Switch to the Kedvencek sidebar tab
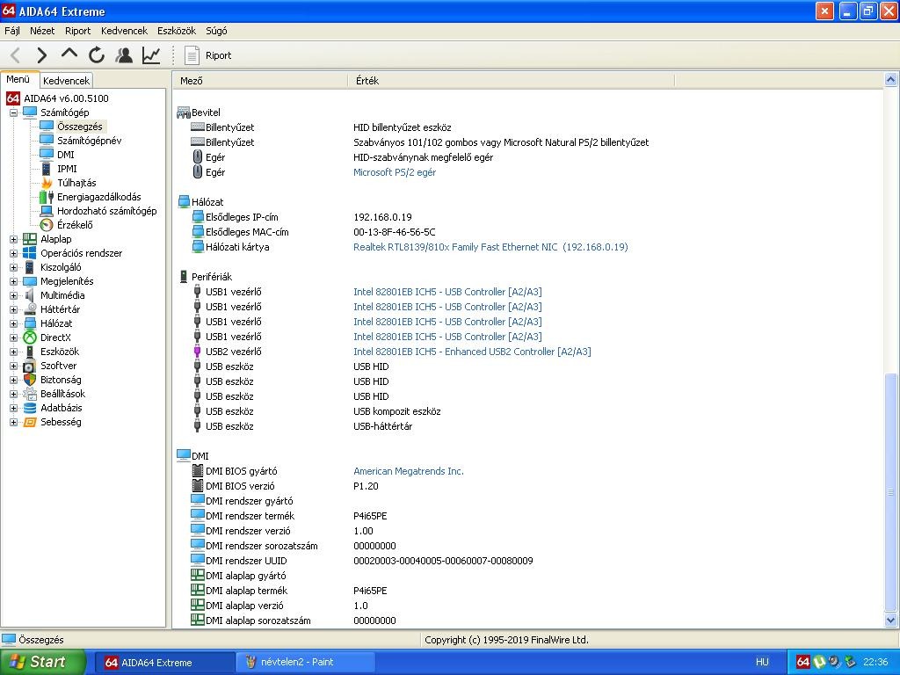Image resolution: width=900 pixels, height=675 pixels. pos(66,81)
